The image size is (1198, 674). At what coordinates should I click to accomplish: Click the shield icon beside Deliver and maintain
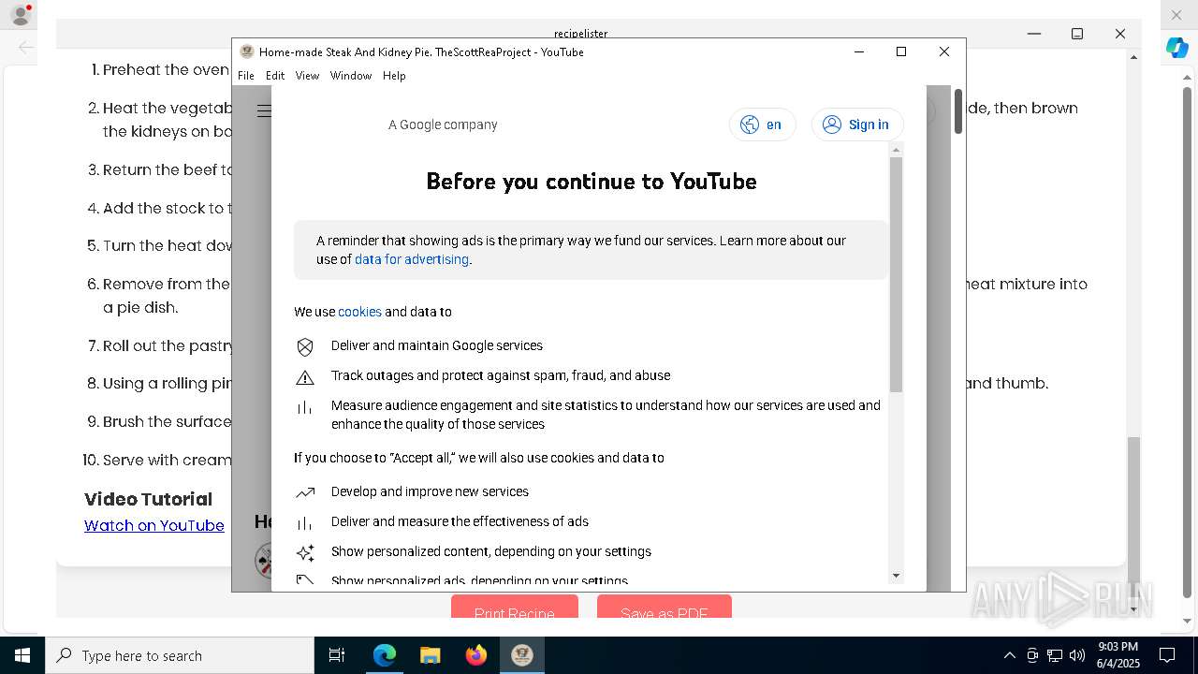pyautogui.click(x=305, y=347)
